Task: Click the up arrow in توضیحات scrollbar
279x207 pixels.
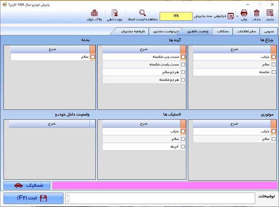Action: pos(68,195)
